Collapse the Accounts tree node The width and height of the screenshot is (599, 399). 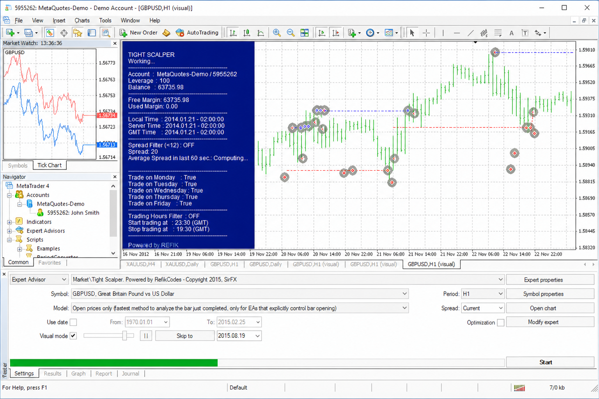(9, 195)
